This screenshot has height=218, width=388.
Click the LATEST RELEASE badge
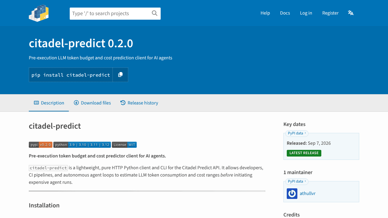304,153
